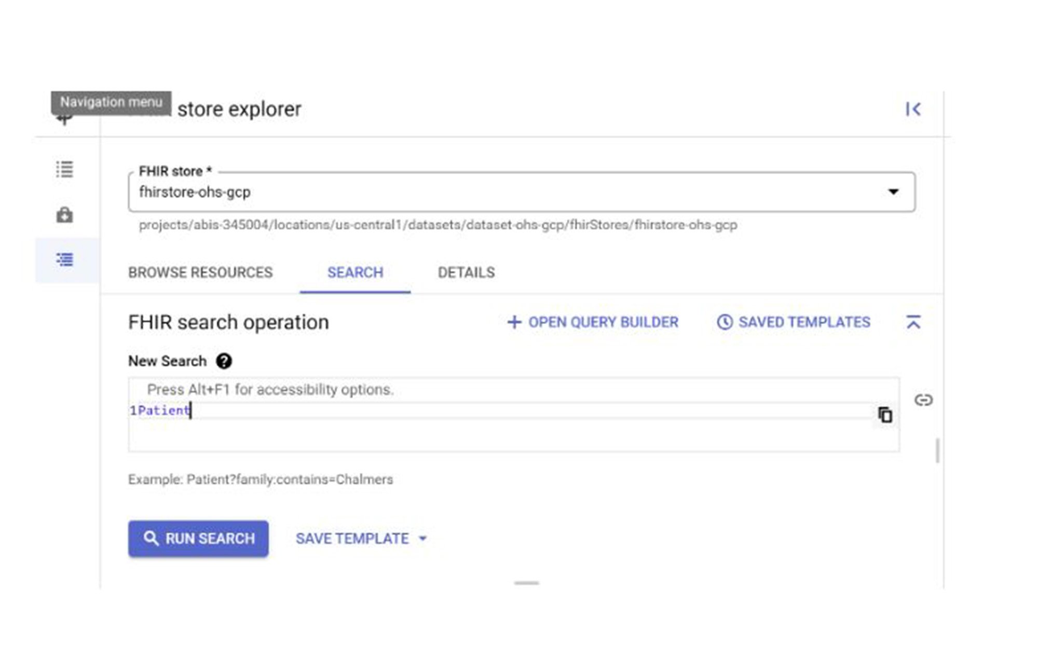
Task: Click the link icon beside the query box
Action: 923,400
